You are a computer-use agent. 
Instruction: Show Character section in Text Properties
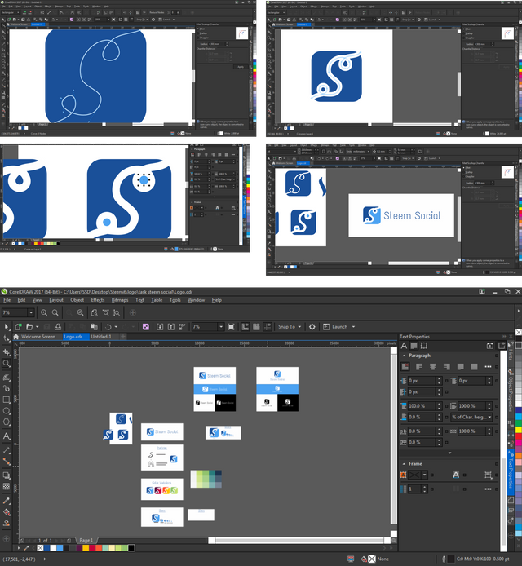(404, 346)
